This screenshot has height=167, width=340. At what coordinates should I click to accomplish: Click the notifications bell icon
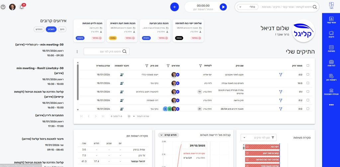(22, 7)
